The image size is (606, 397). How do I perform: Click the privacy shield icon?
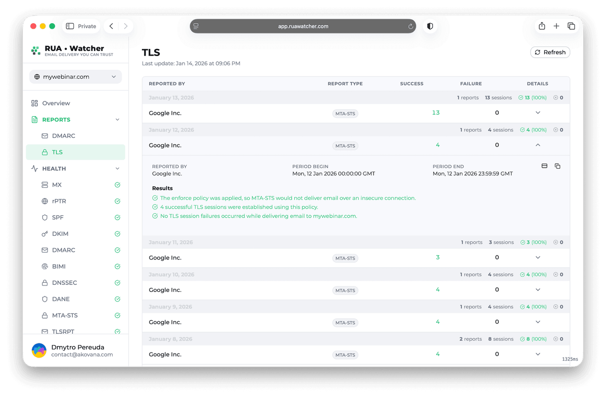pos(430,26)
